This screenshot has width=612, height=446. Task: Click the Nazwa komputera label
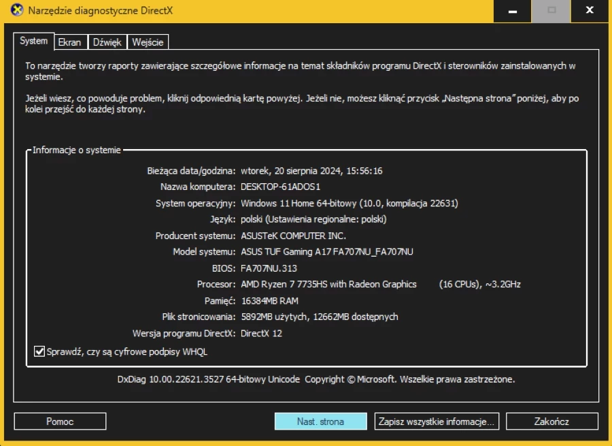click(x=198, y=187)
